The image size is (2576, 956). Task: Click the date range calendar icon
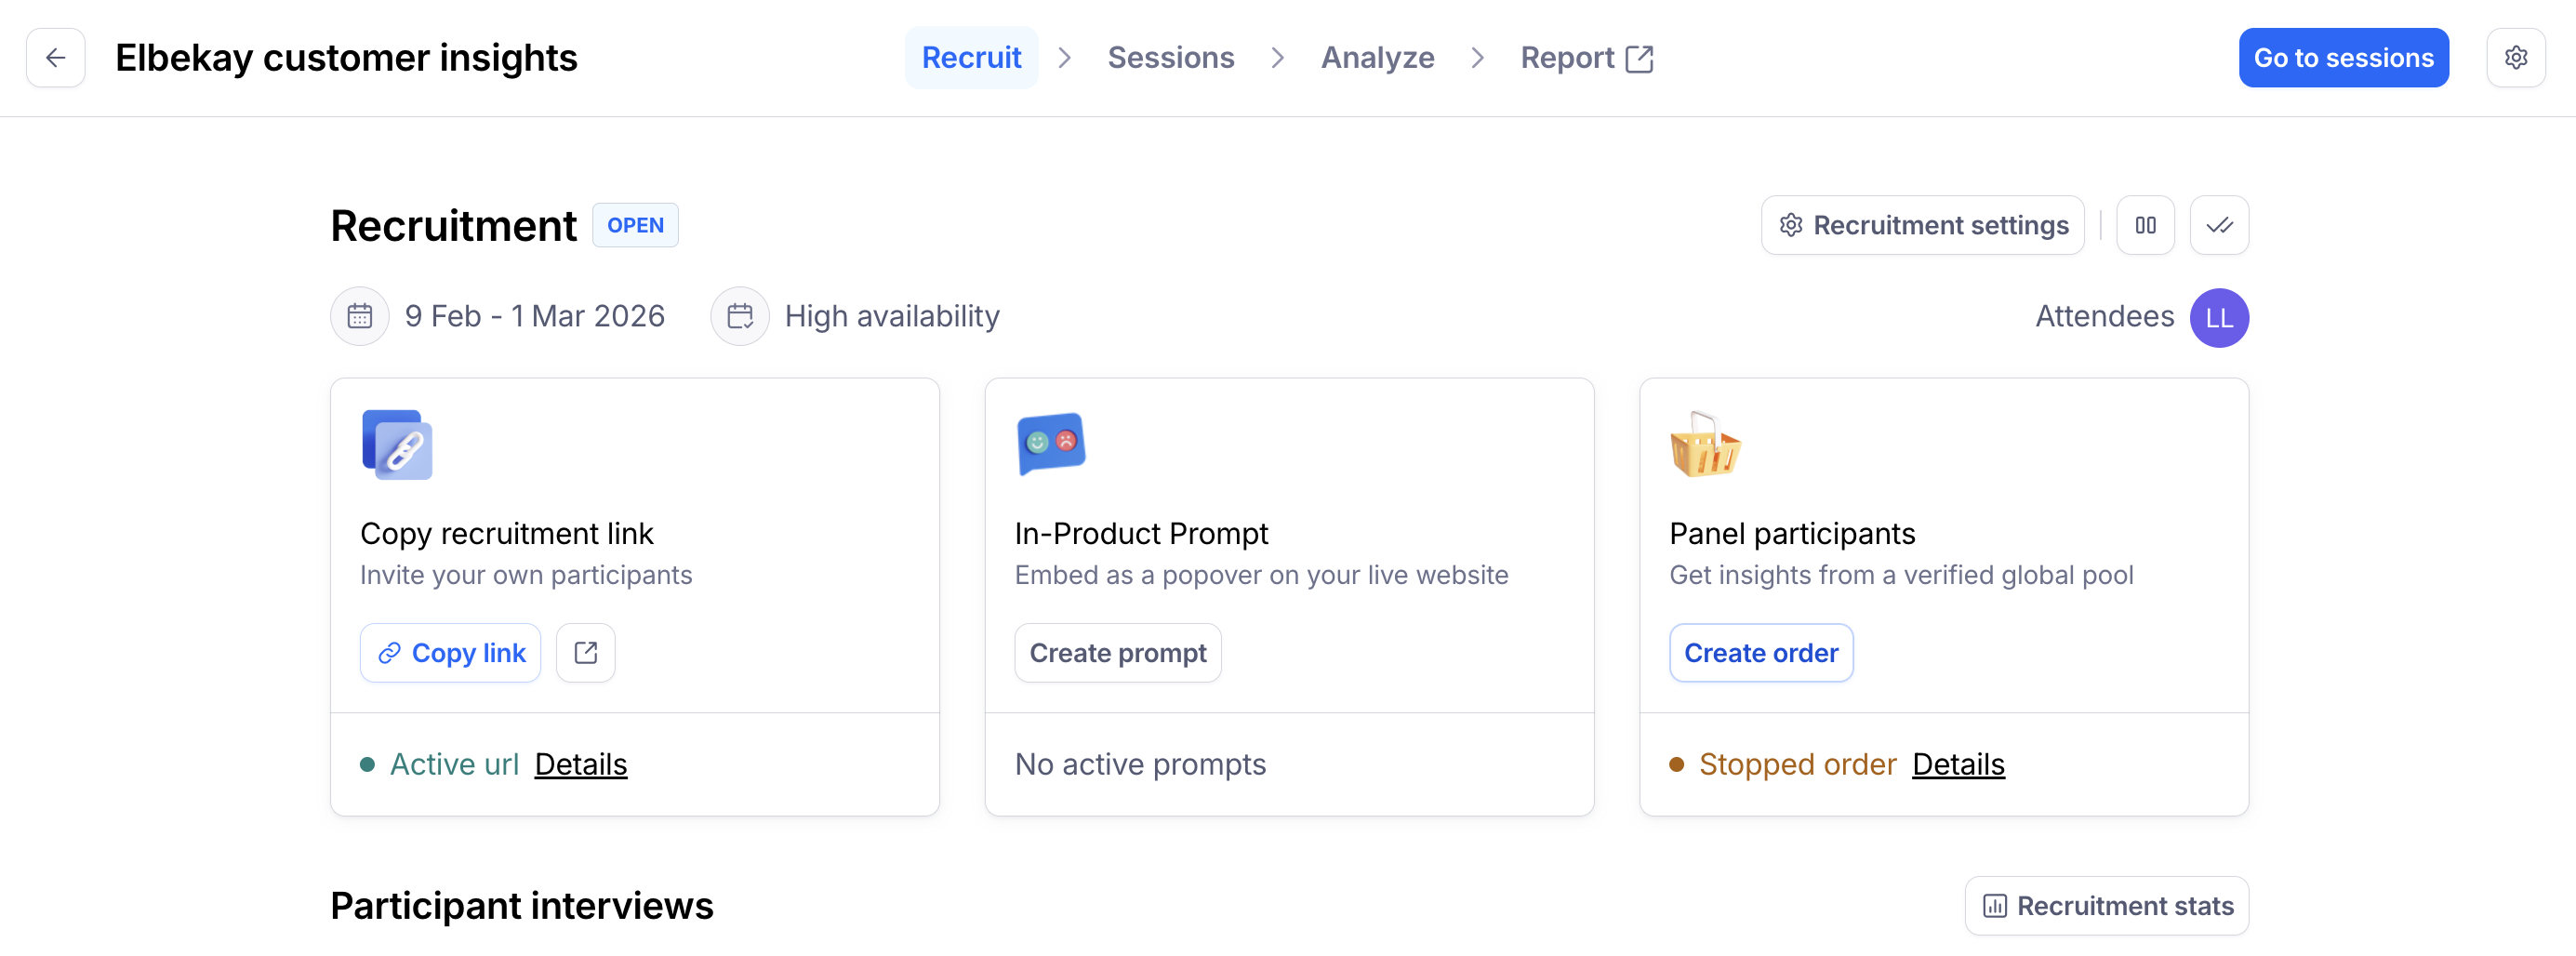[x=360, y=316]
